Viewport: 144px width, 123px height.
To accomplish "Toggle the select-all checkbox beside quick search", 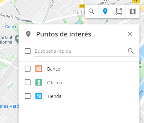I will 28,51.
